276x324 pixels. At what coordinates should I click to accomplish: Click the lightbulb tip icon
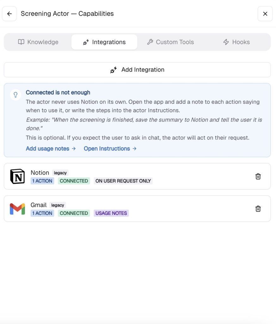click(15, 95)
